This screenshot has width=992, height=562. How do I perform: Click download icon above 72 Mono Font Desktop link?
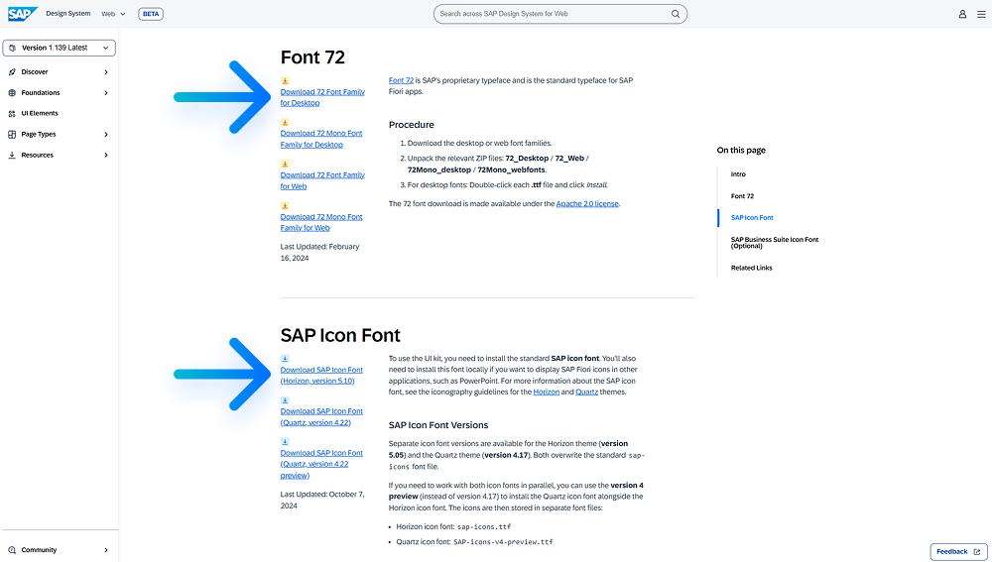tap(285, 123)
